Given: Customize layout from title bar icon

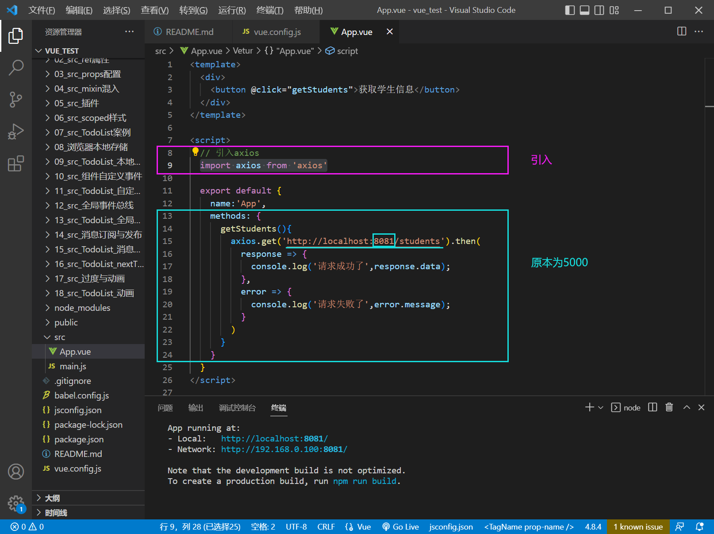Looking at the screenshot, I should (x=614, y=10).
